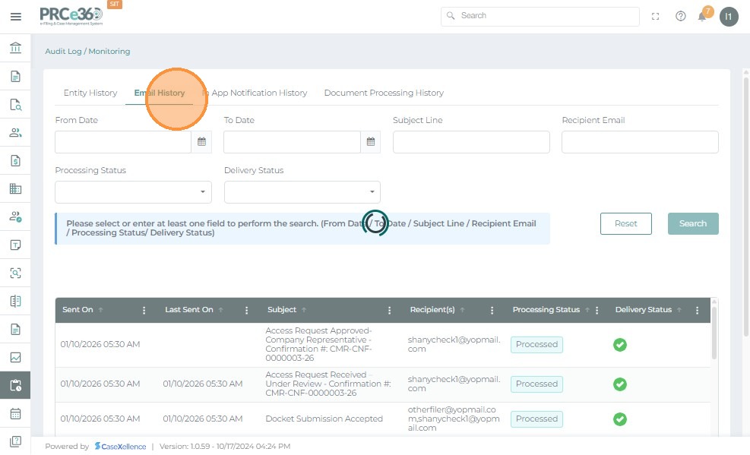This screenshot has height=455, width=750.
Task: Open the document sidebar icon below bank
Action: pos(15,77)
